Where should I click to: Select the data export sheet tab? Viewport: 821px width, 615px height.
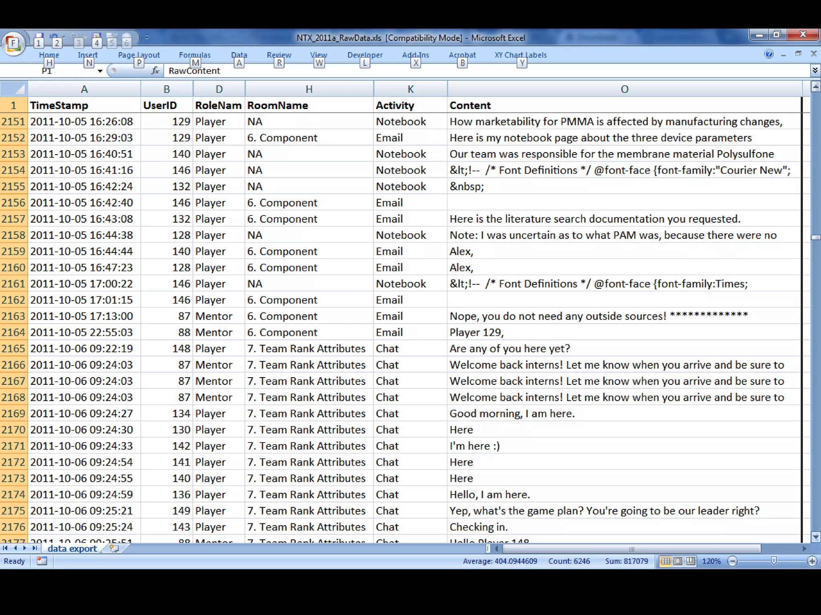[x=72, y=549]
